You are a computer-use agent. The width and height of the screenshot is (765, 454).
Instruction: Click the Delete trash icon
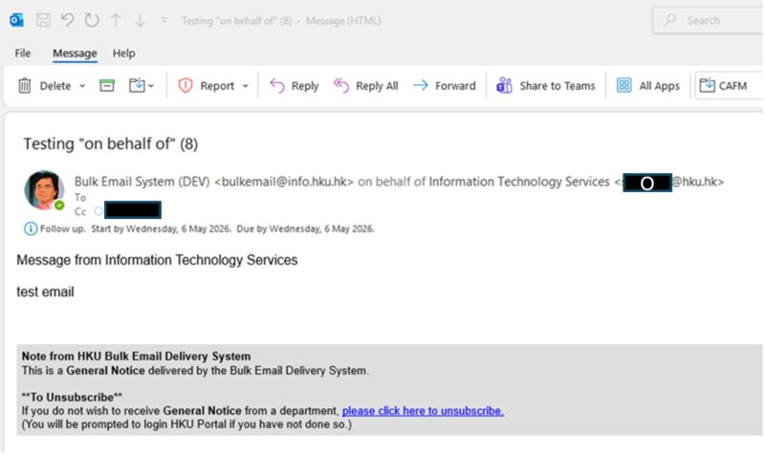click(25, 86)
